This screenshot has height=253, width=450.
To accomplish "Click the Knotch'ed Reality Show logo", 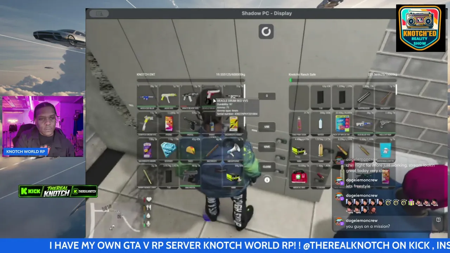I will (421, 28).
